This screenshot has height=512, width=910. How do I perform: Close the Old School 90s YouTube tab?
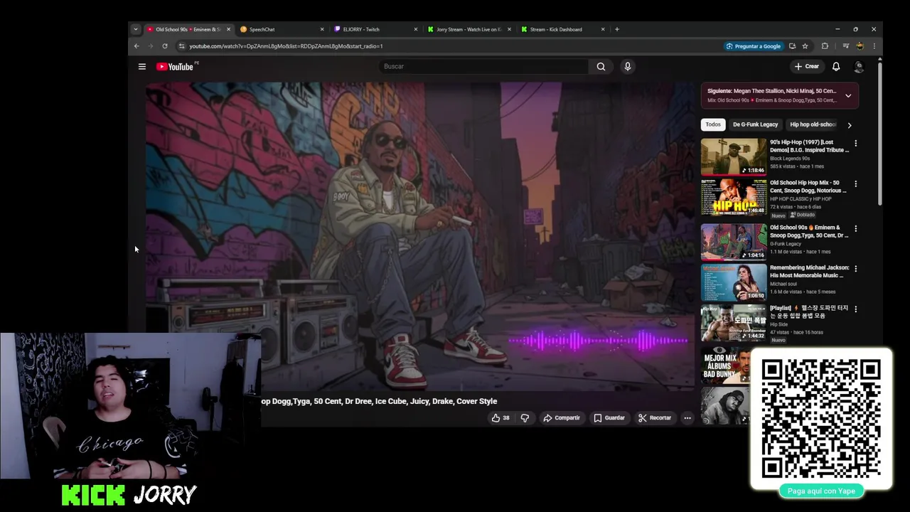pos(228,29)
